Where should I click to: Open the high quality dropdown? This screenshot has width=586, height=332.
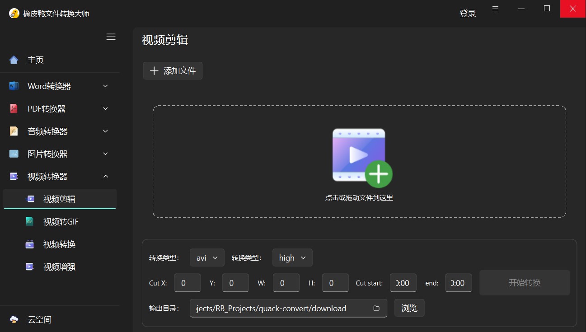(292, 257)
